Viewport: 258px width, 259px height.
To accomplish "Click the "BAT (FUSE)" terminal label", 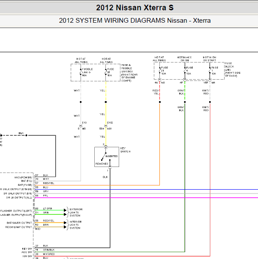I will pyautogui.click(x=25, y=185).
